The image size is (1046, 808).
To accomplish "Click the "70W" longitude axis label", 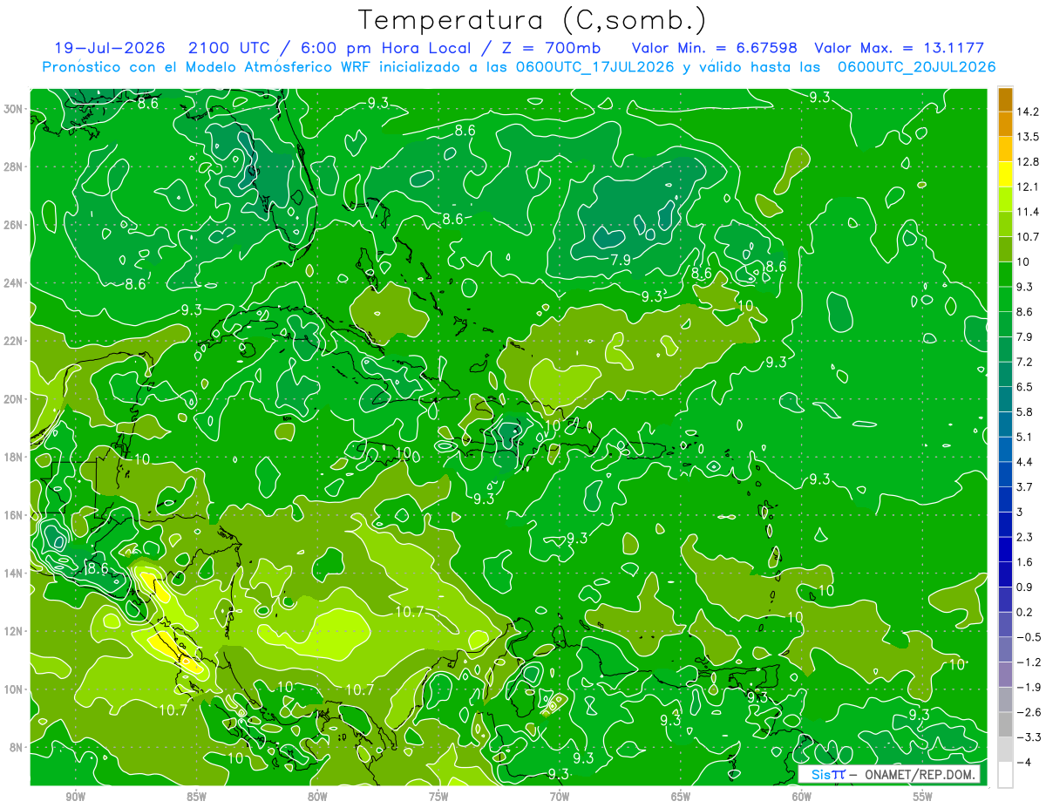I will tap(560, 797).
